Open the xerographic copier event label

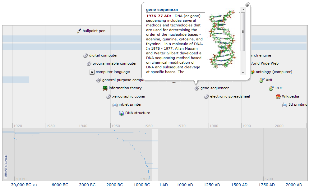(x=129, y=96)
